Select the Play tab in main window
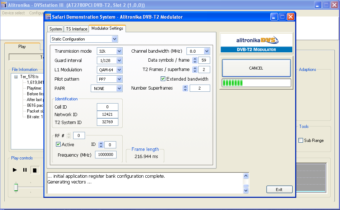The width and height of the screenshot is (340, 210). click(x=22, y=46)
